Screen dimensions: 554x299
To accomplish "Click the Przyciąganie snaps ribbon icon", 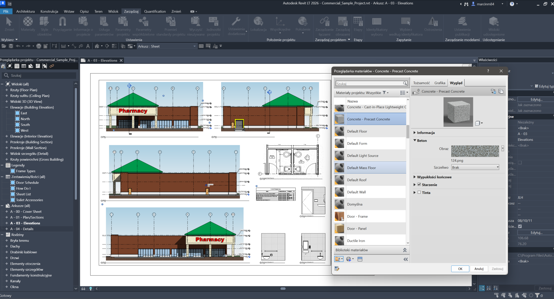I will (62, 24).
